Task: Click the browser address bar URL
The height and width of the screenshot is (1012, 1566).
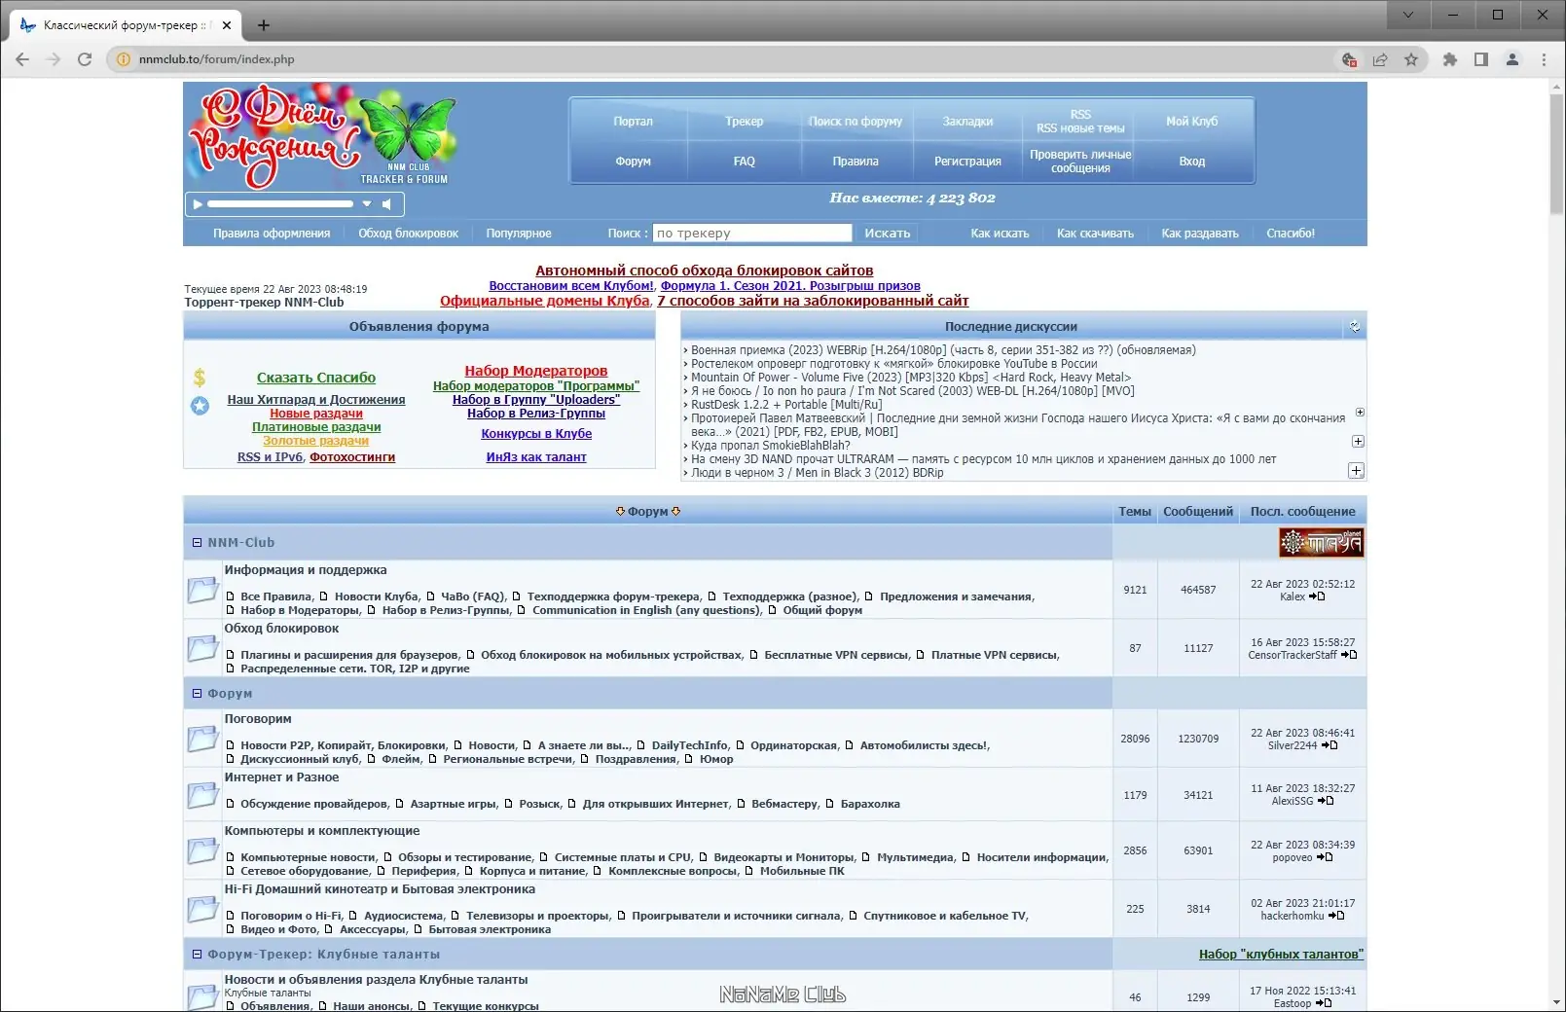Action: [x=216, y=59]
